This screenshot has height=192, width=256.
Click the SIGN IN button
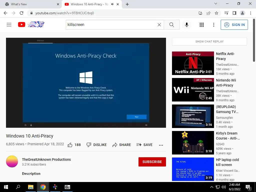(x=234, y=25)
